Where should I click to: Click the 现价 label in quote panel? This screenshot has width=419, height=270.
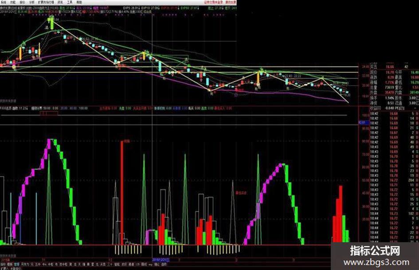(373, 72)
